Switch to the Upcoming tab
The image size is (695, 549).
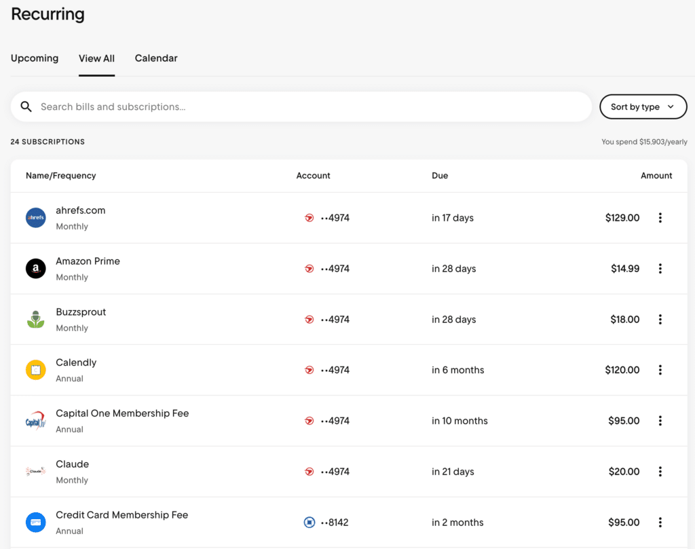click(x=35, y=58)
